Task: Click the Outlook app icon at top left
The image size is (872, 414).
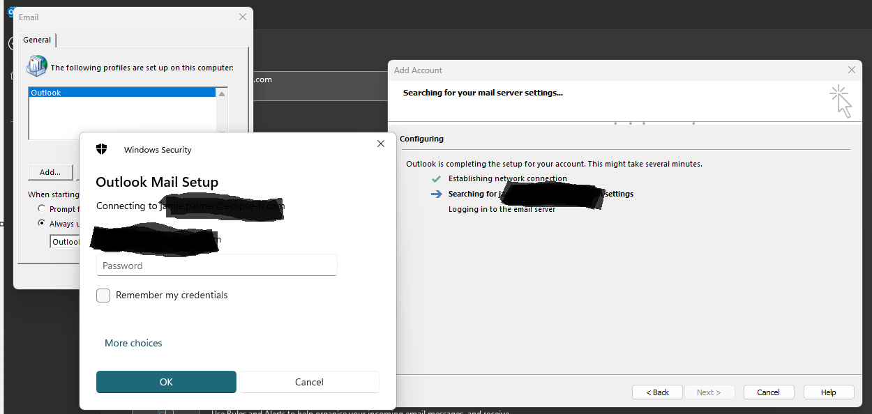Action: (x=10, y=11)
